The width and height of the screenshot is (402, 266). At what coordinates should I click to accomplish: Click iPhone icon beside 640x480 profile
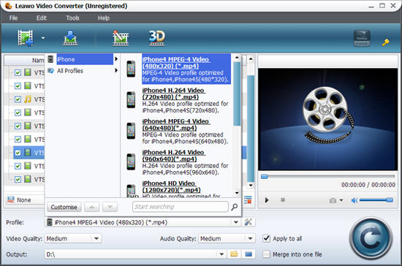pyautogui.click(x=131, y=131)
